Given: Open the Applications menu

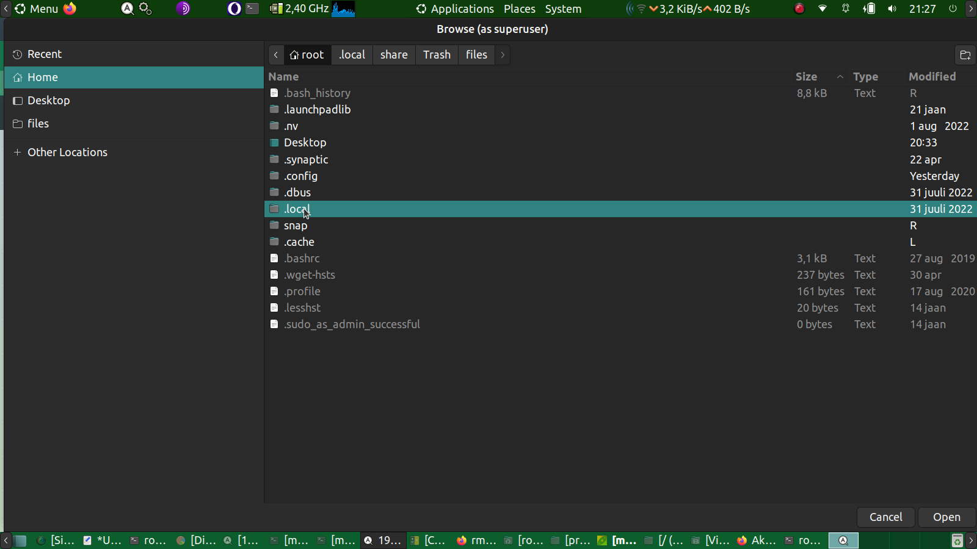Looking at the screenshot, I should pos(455,9).
